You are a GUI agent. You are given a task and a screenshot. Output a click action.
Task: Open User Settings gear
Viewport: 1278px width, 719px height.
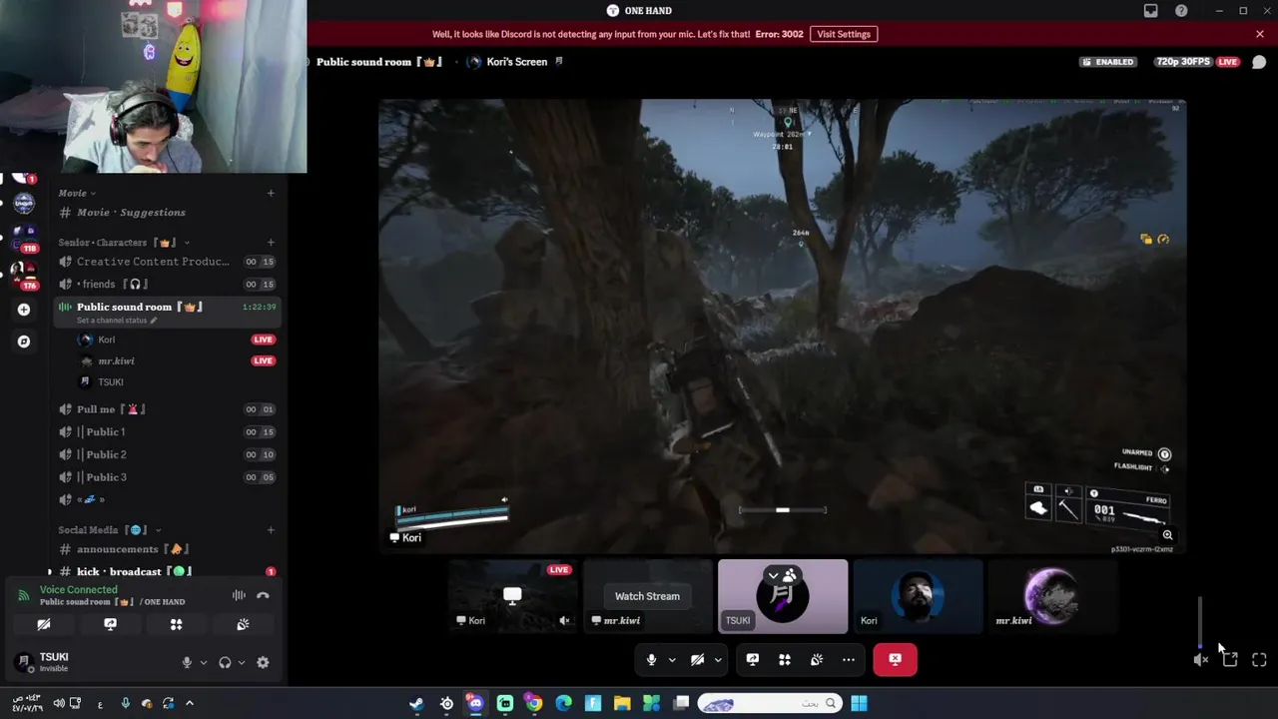263,662
